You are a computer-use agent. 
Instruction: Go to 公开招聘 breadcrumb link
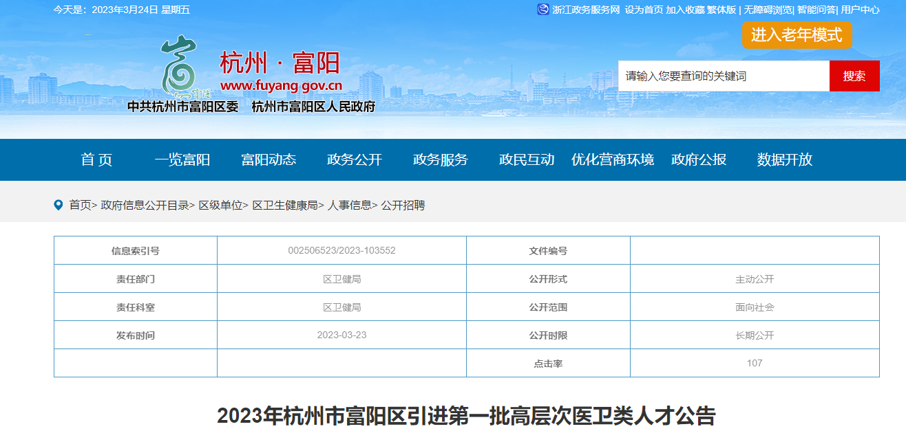(403, 205)
